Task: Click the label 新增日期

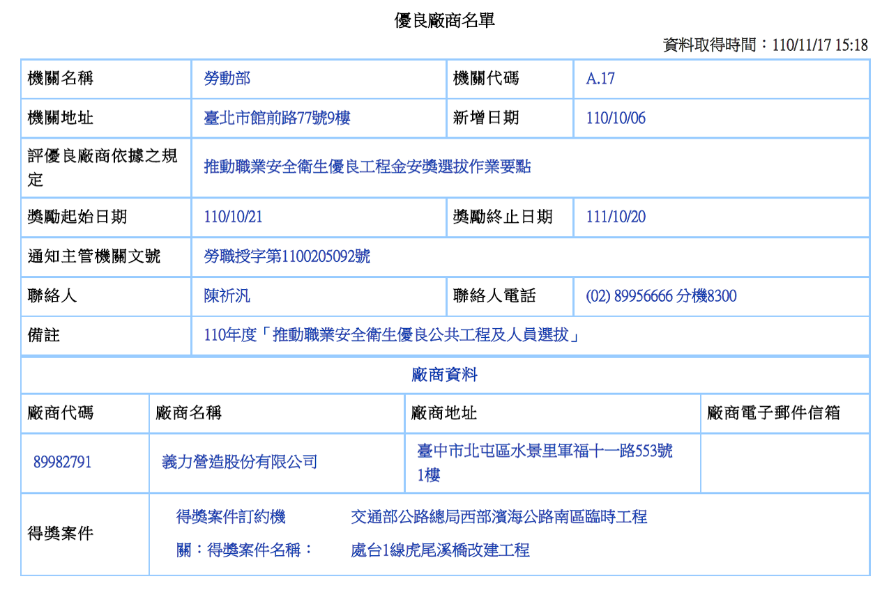Action: tap(486, 118)
